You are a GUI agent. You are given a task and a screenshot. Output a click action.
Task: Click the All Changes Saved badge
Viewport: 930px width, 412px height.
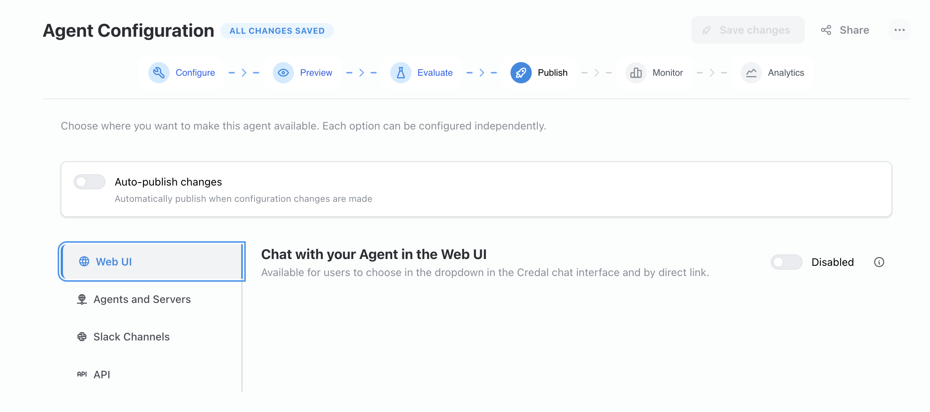(277, 31)
